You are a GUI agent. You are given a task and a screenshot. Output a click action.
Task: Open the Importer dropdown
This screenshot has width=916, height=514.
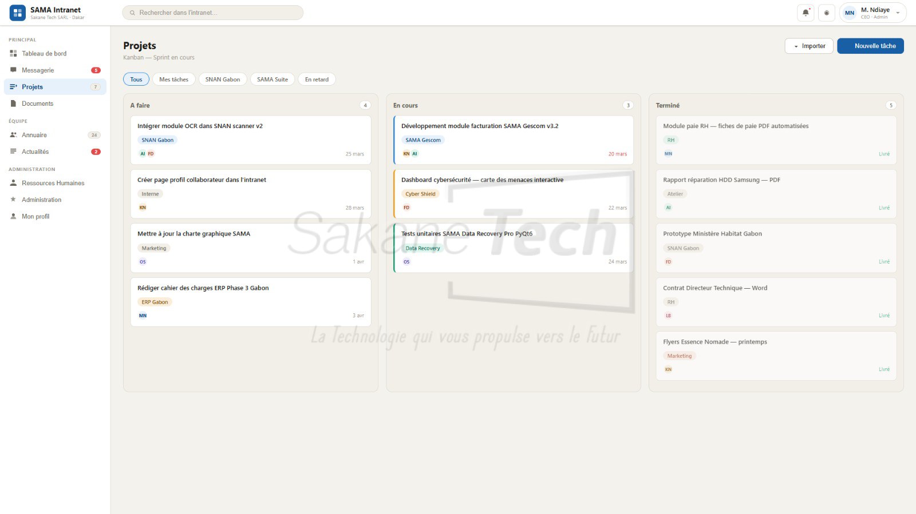809,46
